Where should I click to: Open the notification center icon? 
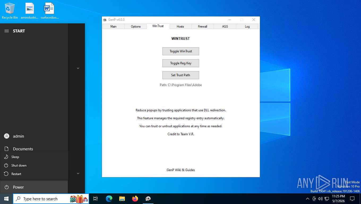click(352, 199)
